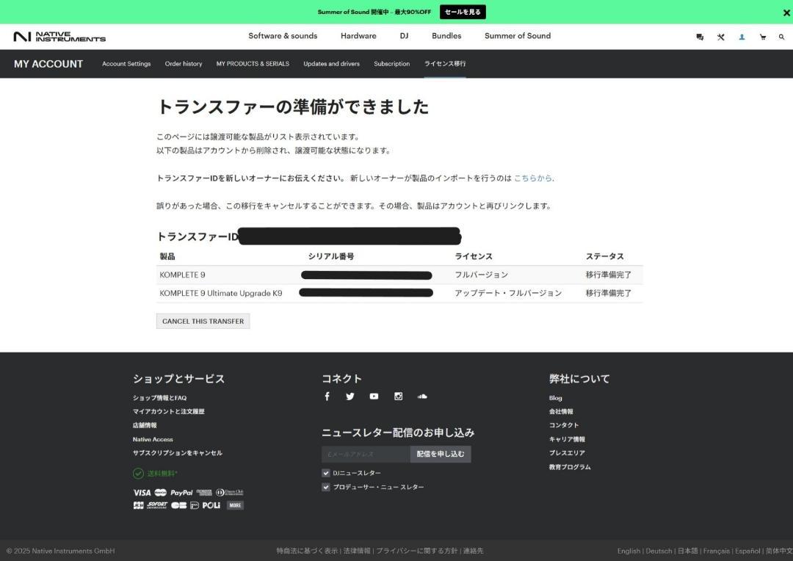
Task: Click MY ACCOUNT heading
Action: click(48, 64)
